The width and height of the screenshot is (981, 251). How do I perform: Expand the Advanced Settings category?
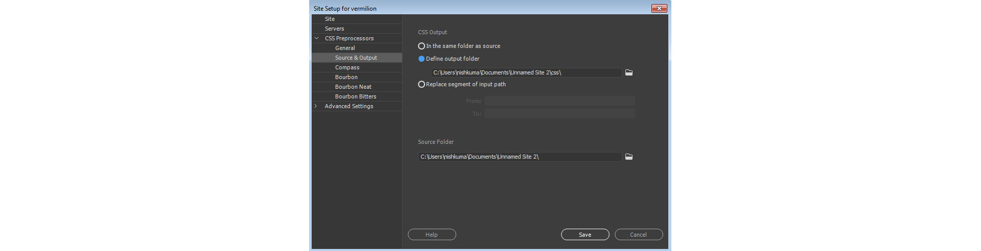316,106
